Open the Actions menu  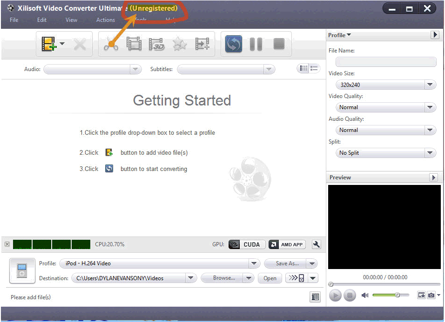[106, 20]
